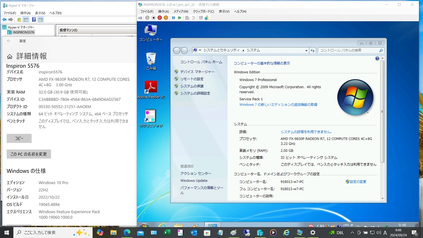This screenshot has height=238, width=423.
Task: Open デバイス マネージャー link
Action: point(197,72)
